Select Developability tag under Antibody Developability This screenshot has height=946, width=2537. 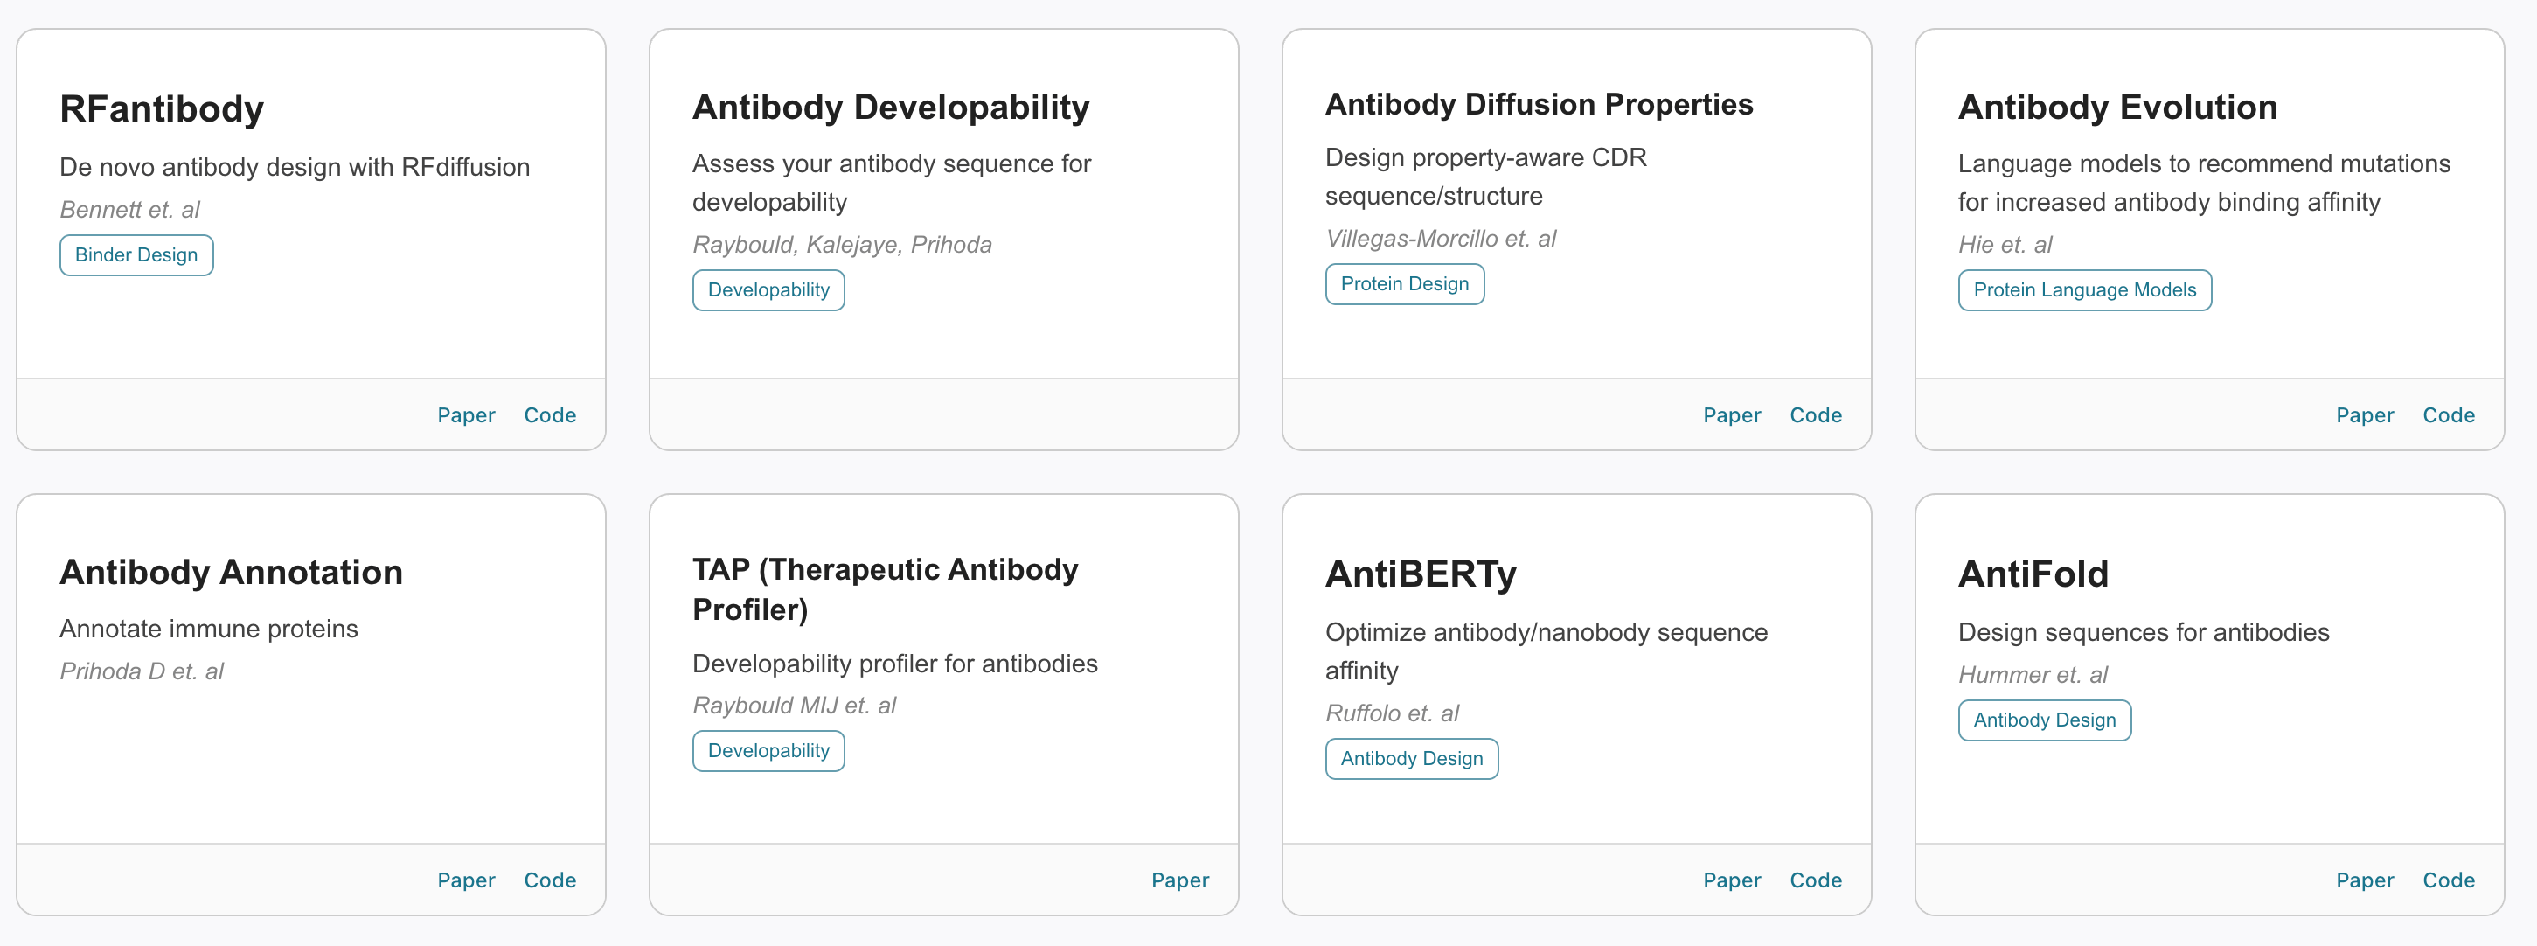click(x=768, y=289)
